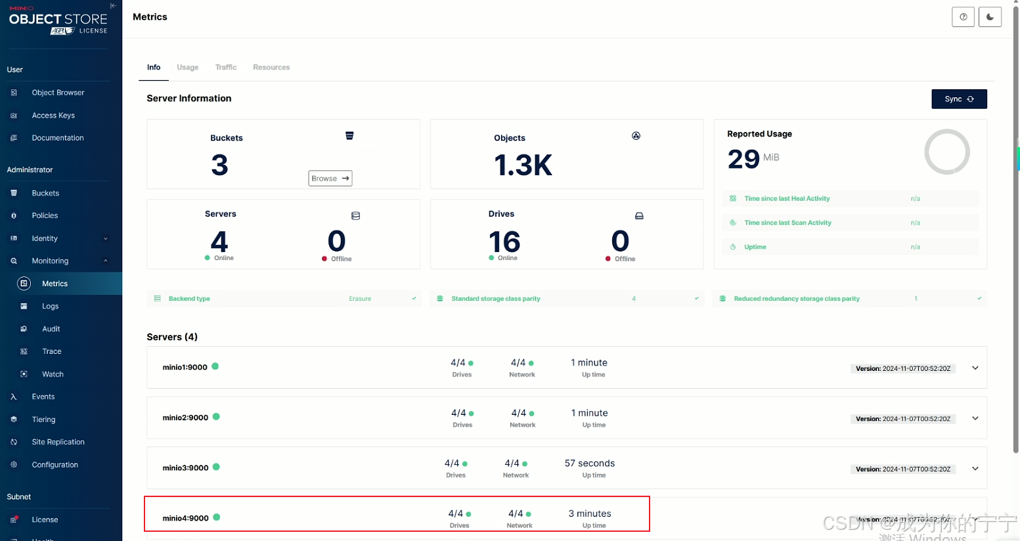Screen dimensions: 1020x541
Task: Collapse the Monitoring submenu chevron
Action: pyautogui.click(x=106, y=261)
